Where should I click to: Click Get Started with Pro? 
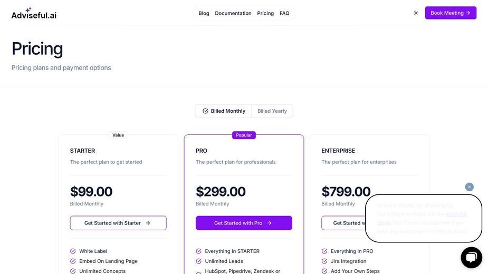244,223
